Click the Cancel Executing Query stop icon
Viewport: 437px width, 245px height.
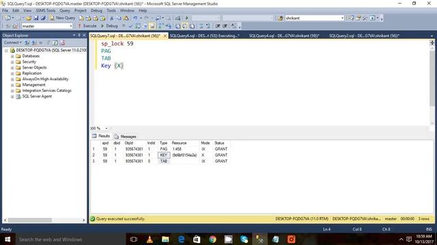[124, 26]
